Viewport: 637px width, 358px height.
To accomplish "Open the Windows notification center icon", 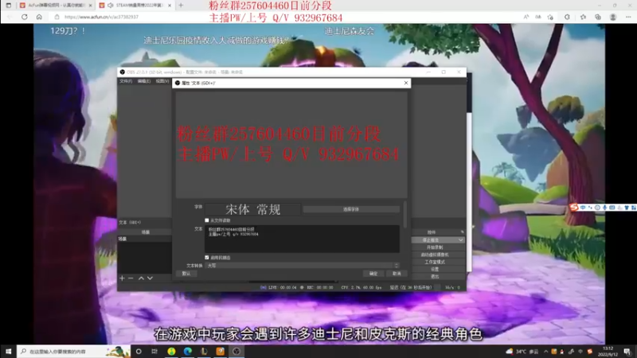I will [627, 352].
